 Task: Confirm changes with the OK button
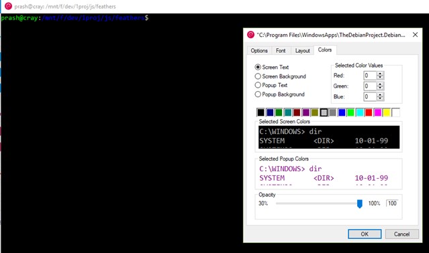point(365,234)
